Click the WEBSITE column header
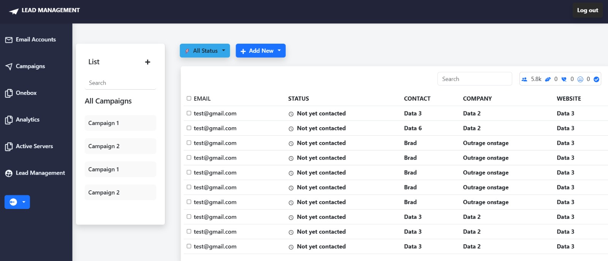This screenshot has height=261, width=608. pos(569,99)
